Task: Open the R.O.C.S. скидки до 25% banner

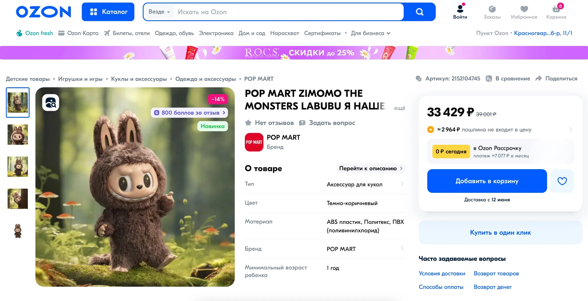Action: pyautogui.click(x=294, y=53)
